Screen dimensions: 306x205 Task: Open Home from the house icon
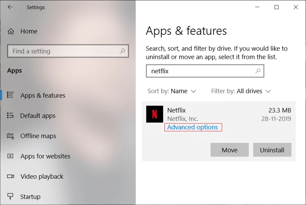11,31
